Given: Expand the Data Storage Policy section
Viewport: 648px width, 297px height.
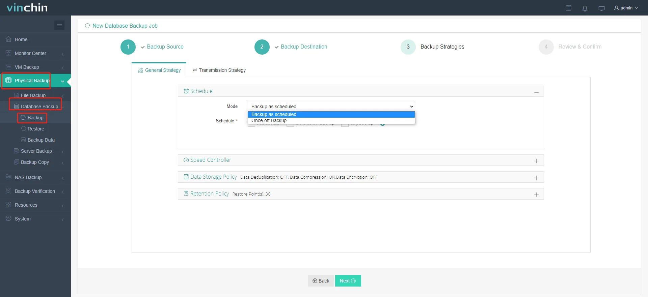Looking at the screenshot, I should tap(536, 178).
